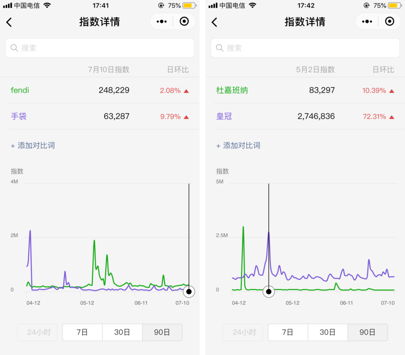Click the chart cursor handle at 07-10
The width and height of the screenshot is (405, 355).
pyautogui.click(x=189, y=292)
